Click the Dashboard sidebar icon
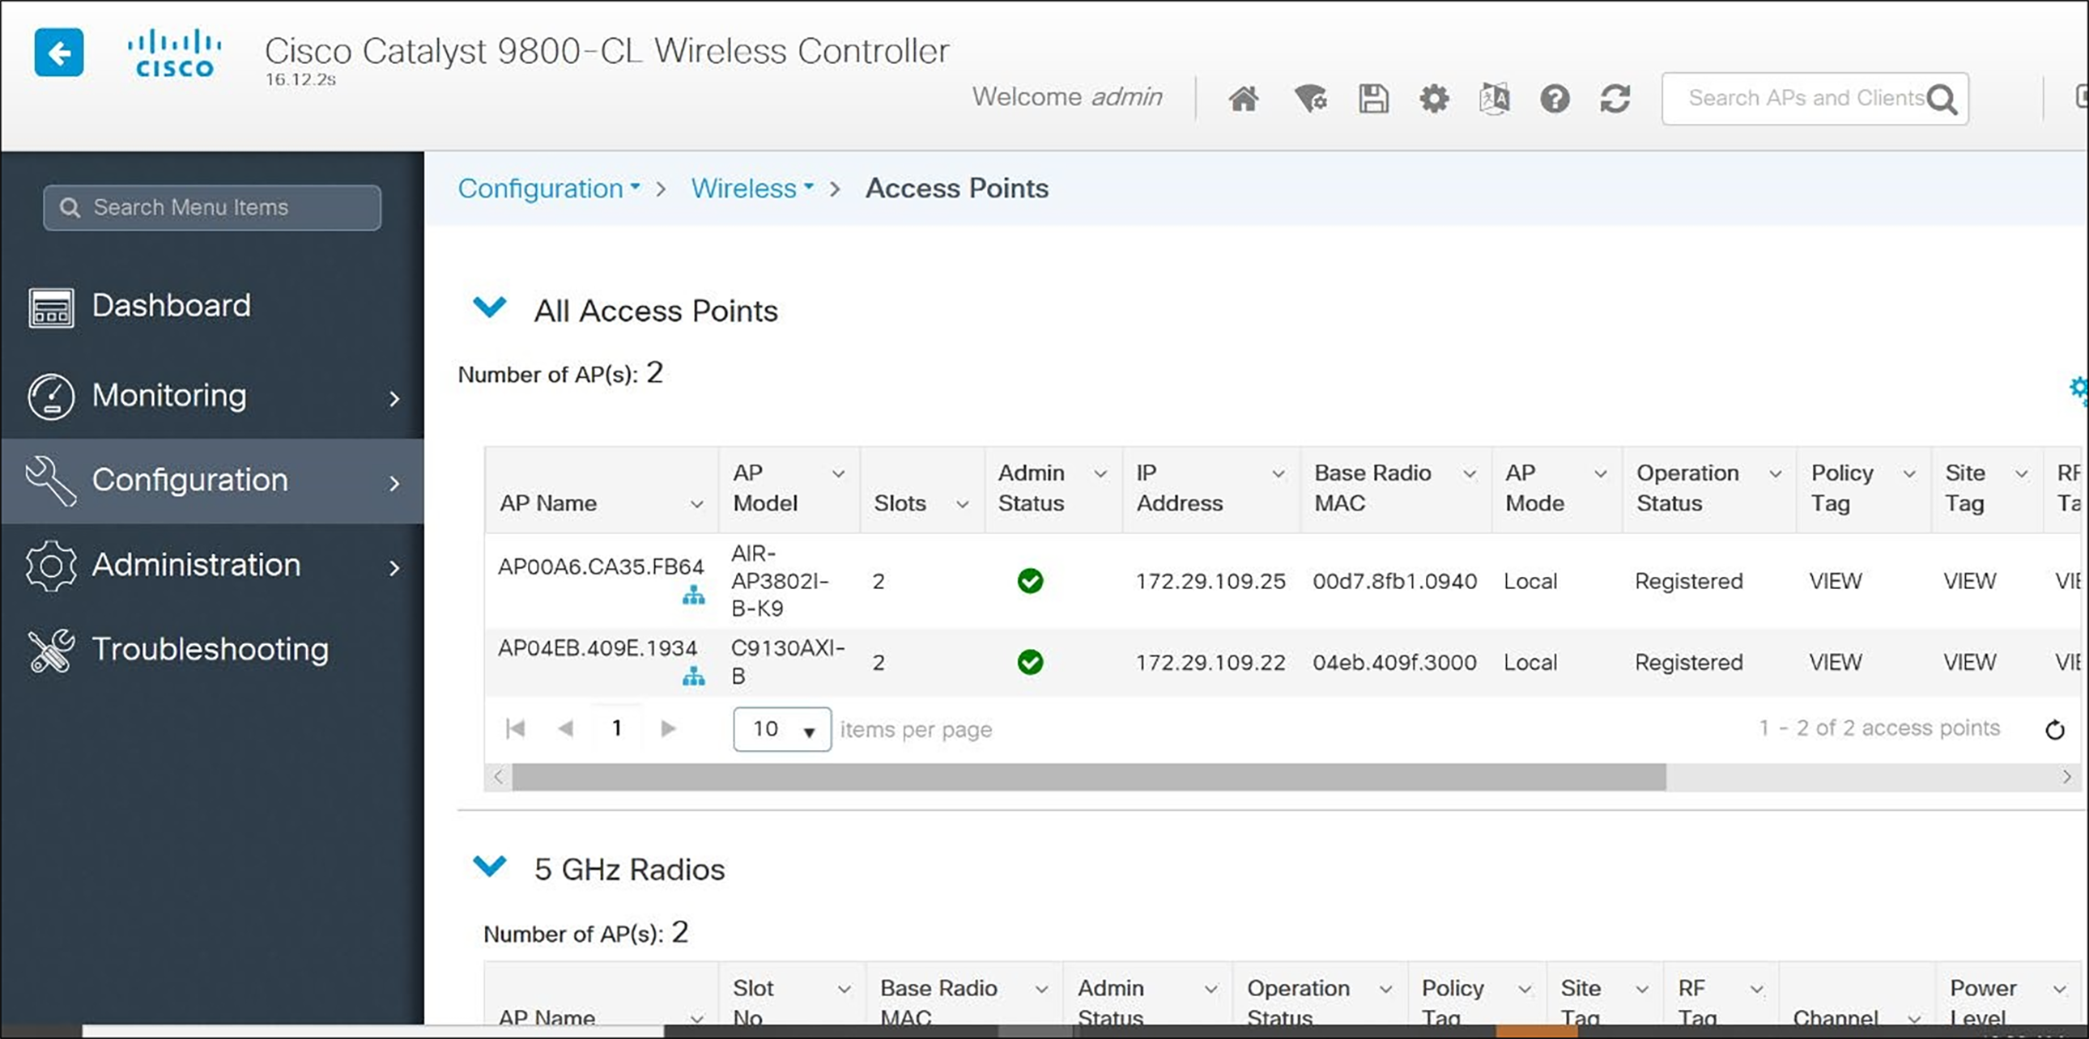The width and height of the screenshot is (2089, 1039). pyautogui.click(x=50, y=307)
